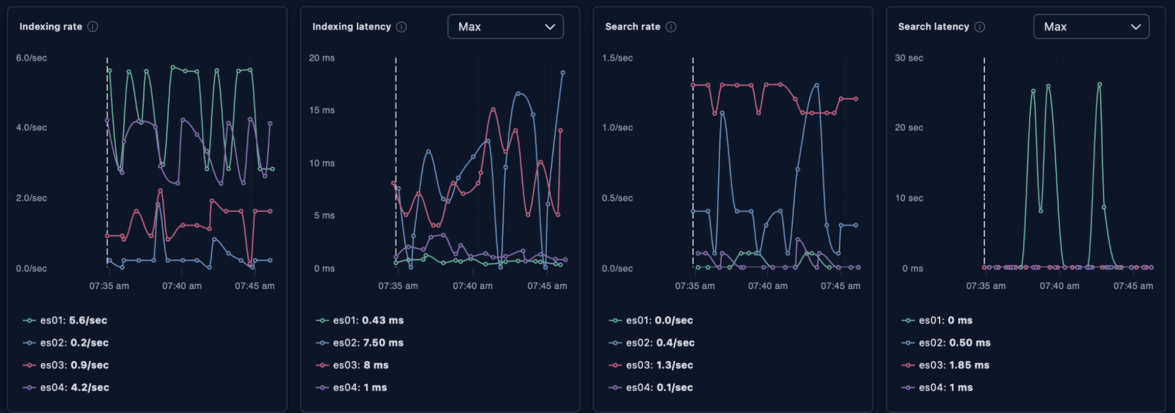Viewport: 1175px width, 413px height.
Task: Click es02 0.4/sec legend in Search rate
Action: (x=651, y=343)
